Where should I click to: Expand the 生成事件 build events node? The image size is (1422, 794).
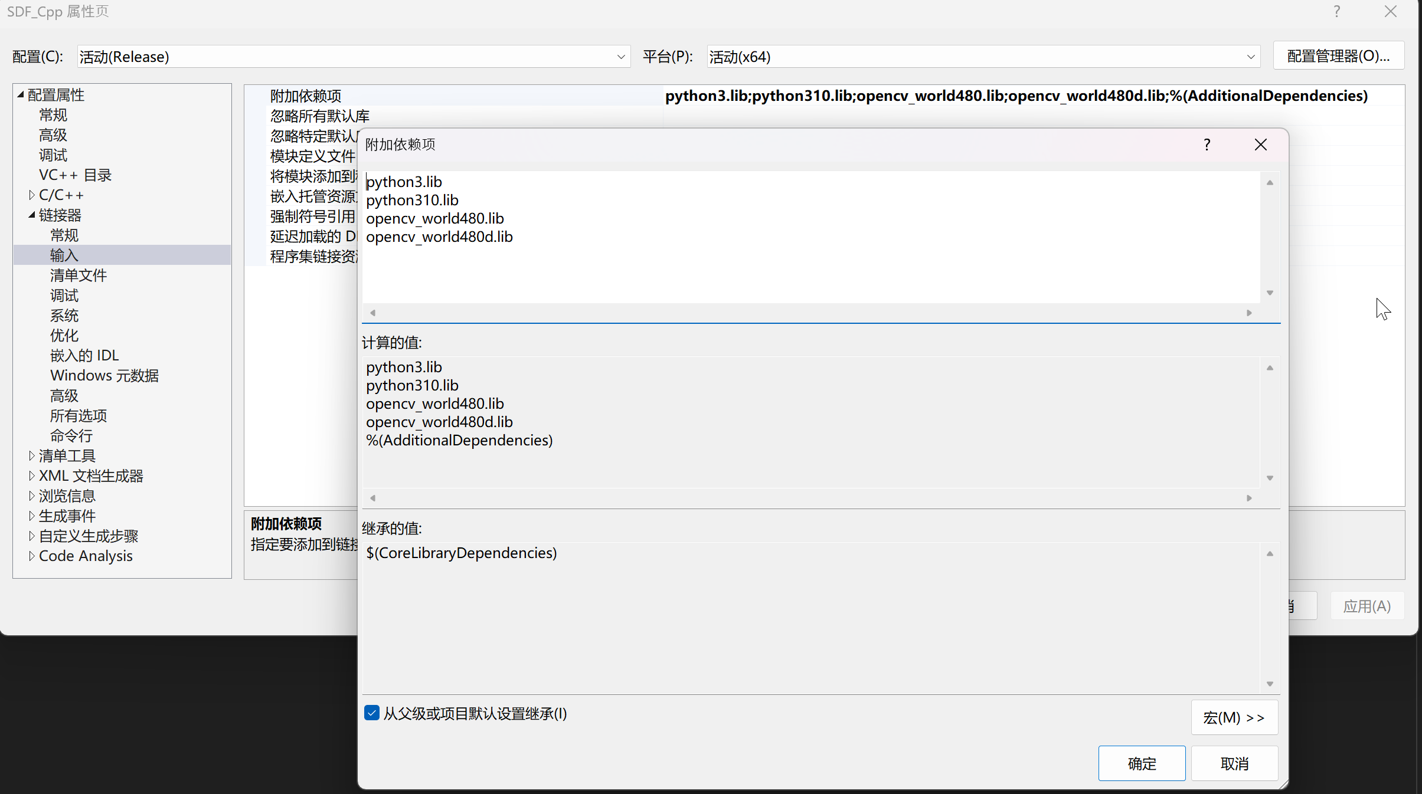[x=32, y=516]
